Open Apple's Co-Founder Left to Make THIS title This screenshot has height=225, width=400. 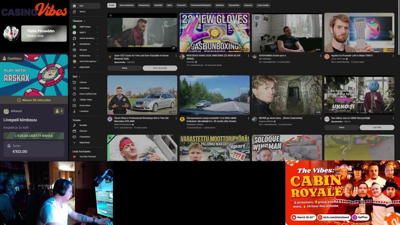tap(352, 55)
